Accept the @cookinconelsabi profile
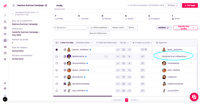203x105 pixels. pos(118,84)
